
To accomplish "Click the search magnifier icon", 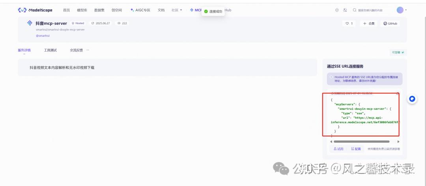I will (x=355, y=10).
